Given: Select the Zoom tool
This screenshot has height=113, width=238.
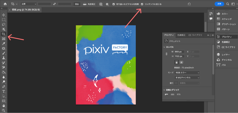Looking at the screenshot, I should pos(3,110).
